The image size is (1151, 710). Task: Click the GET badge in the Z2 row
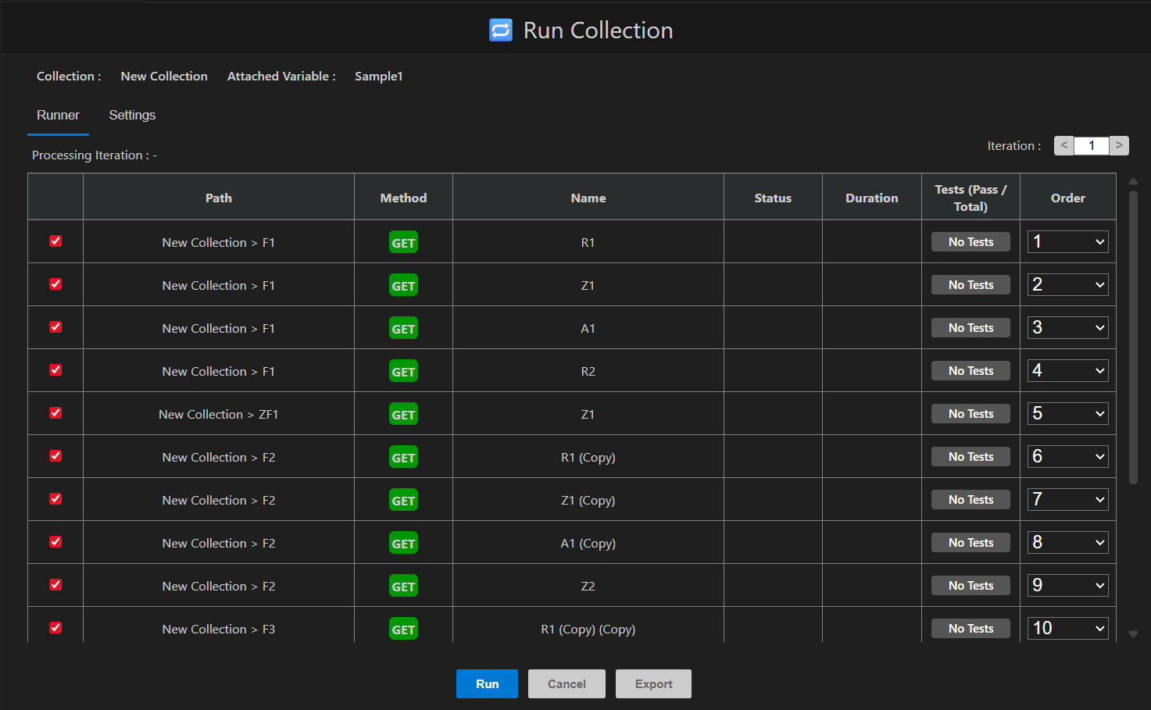(403, 586)
